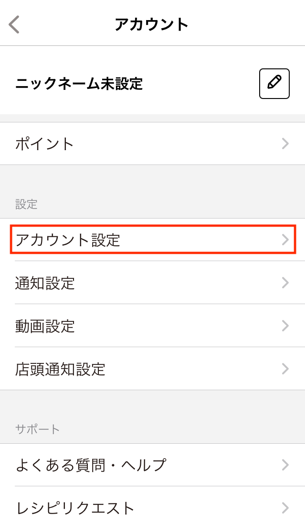Screen dimensions: 305x526
Task: Expand the ポイント row via its chevron
Action: point(285,143)
